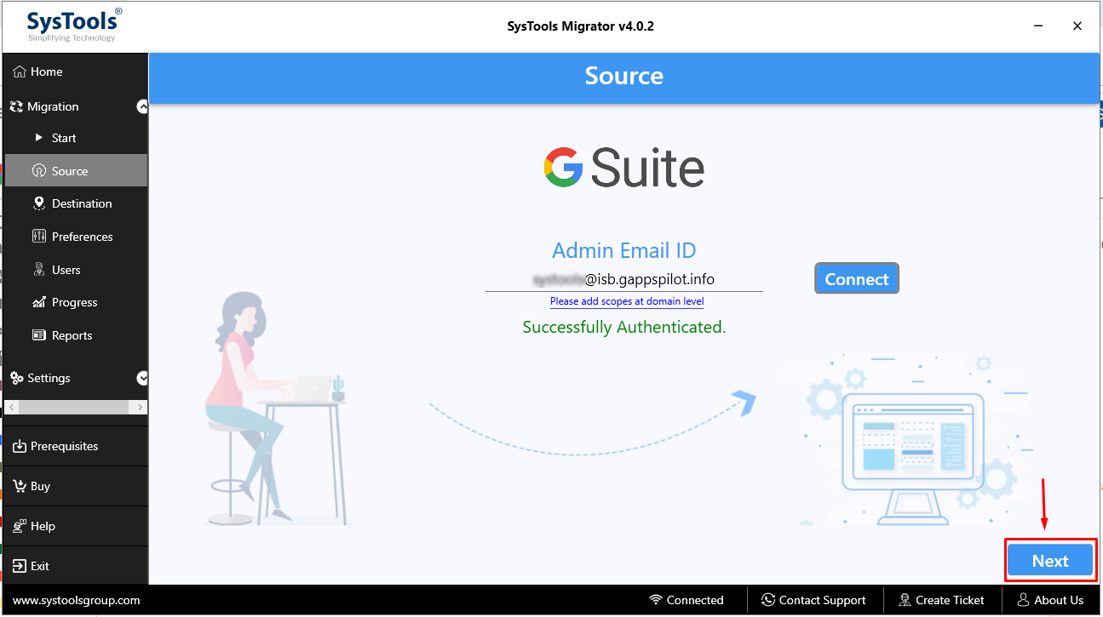
Task: Open the Start migration step
Action: 63,138
